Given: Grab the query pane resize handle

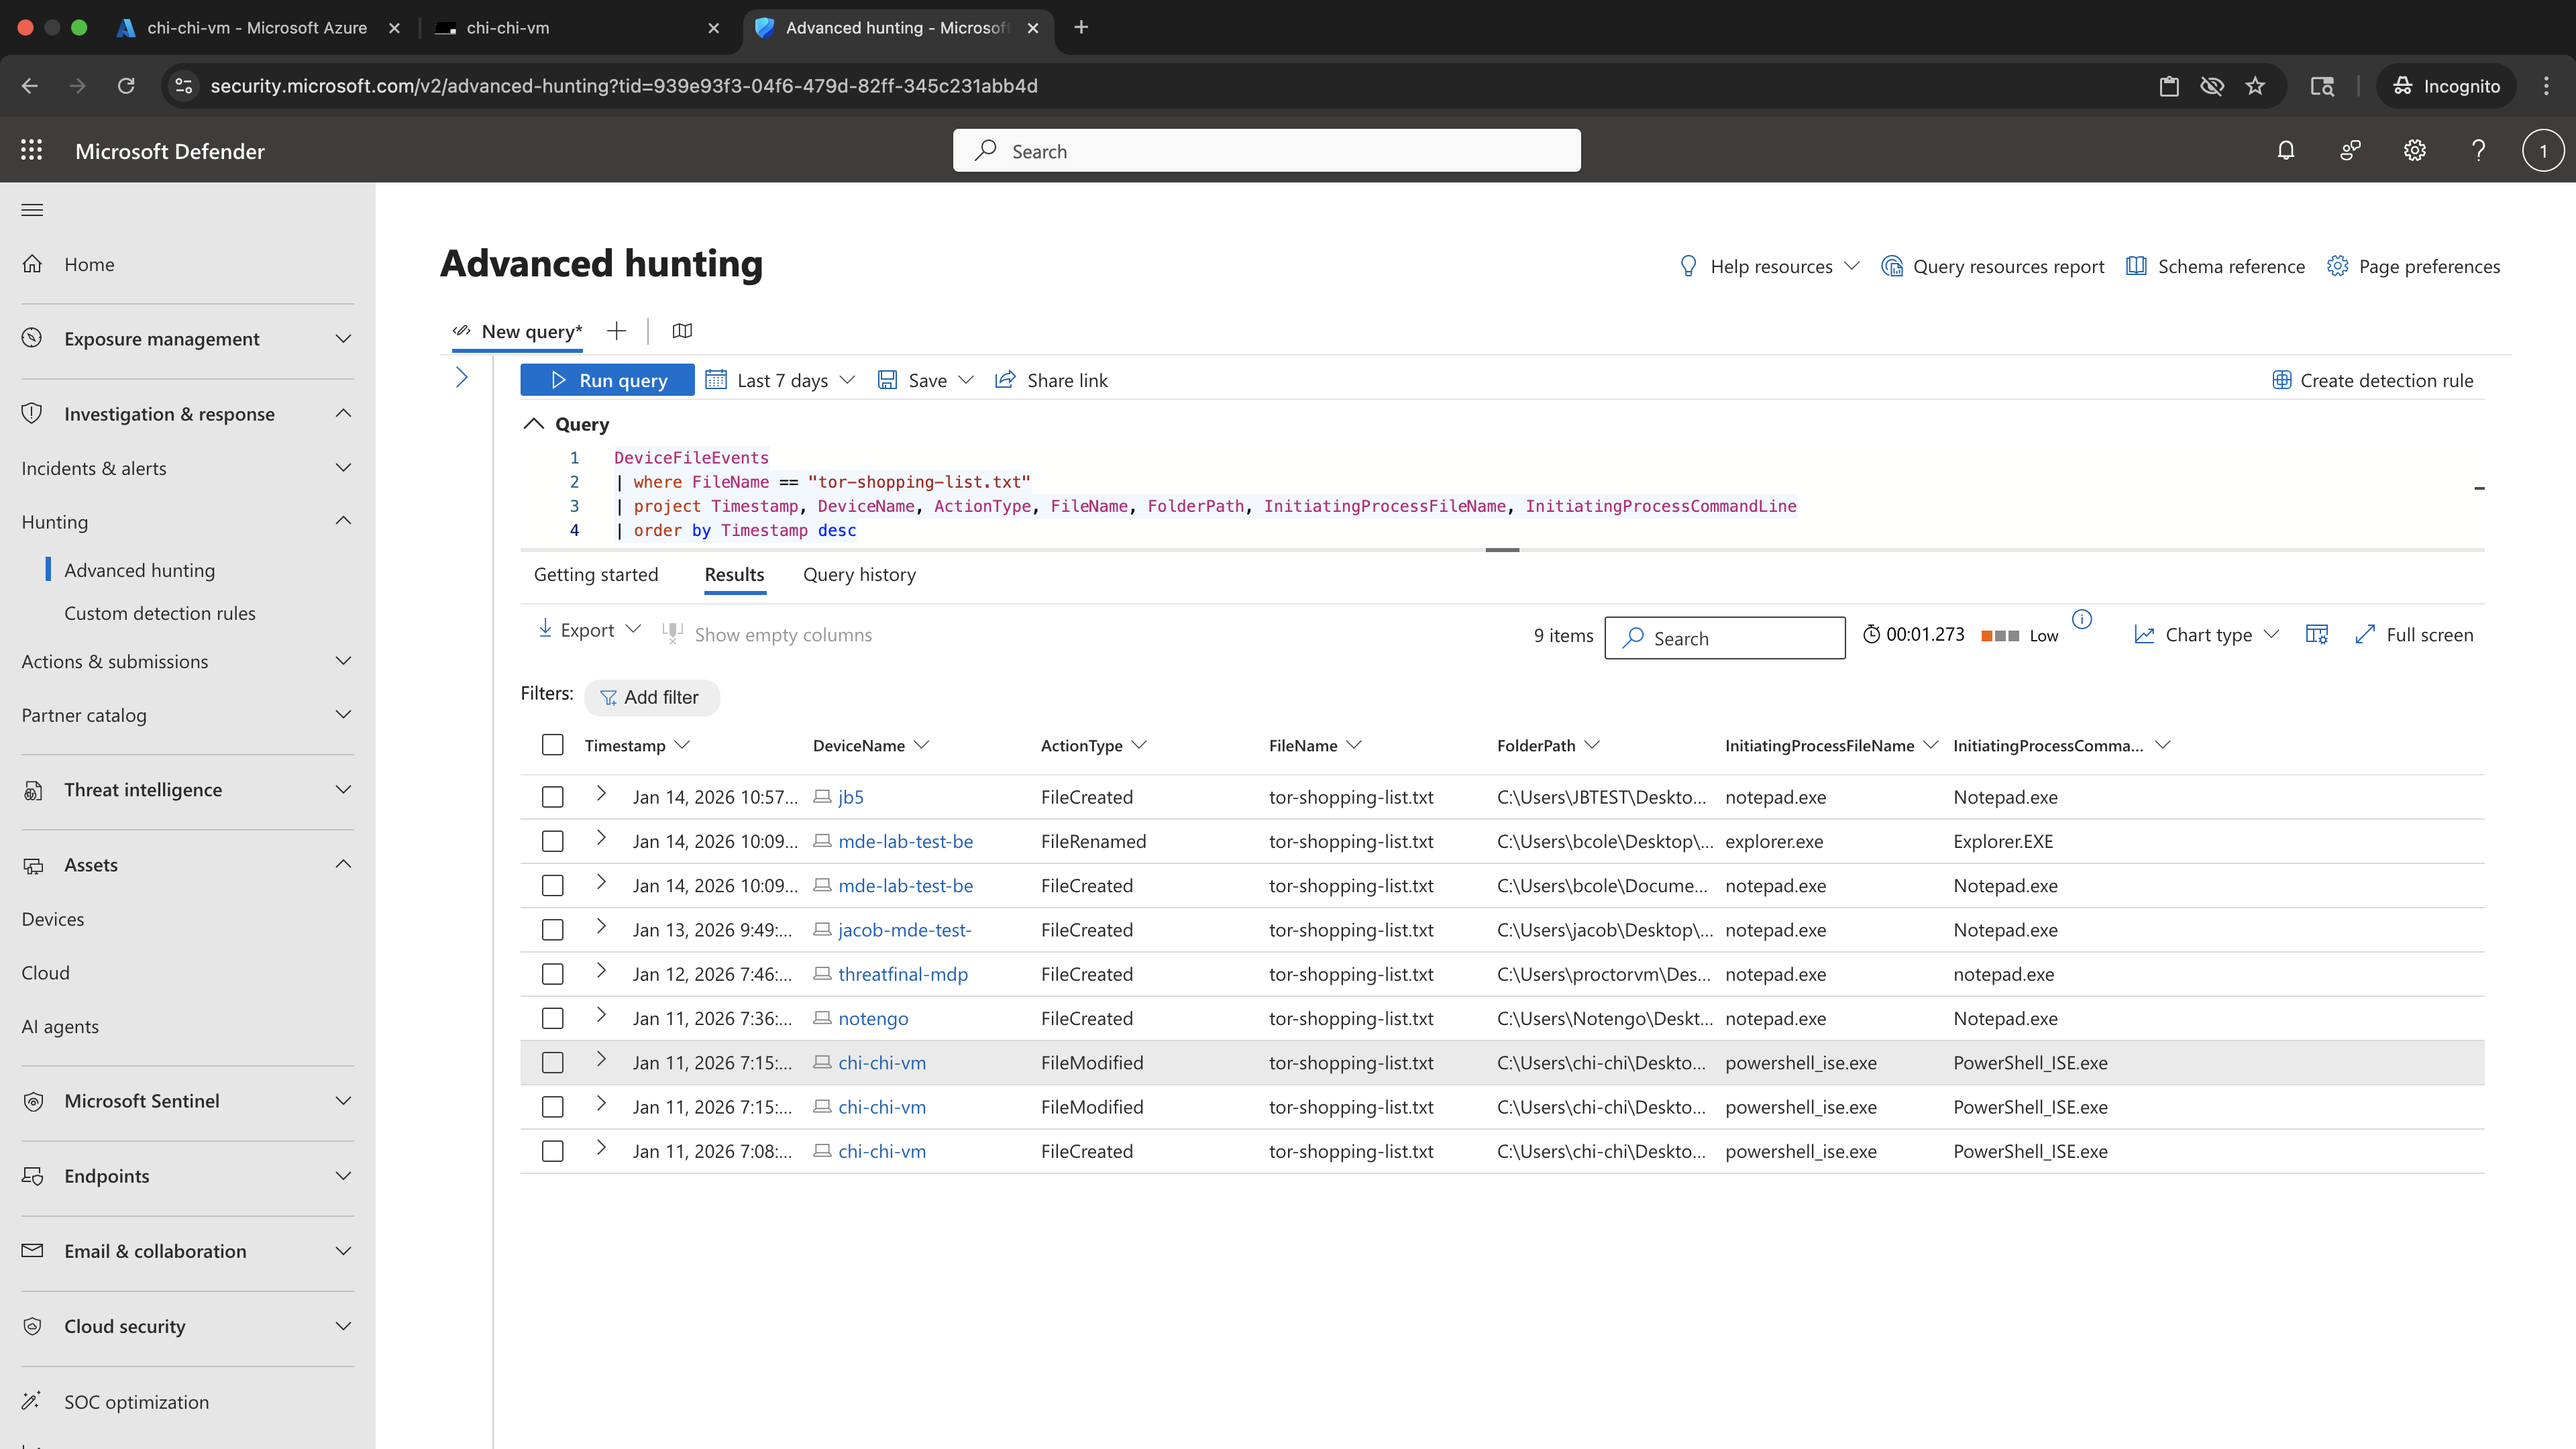Looking at the screenshot, I should [1502, 549].
